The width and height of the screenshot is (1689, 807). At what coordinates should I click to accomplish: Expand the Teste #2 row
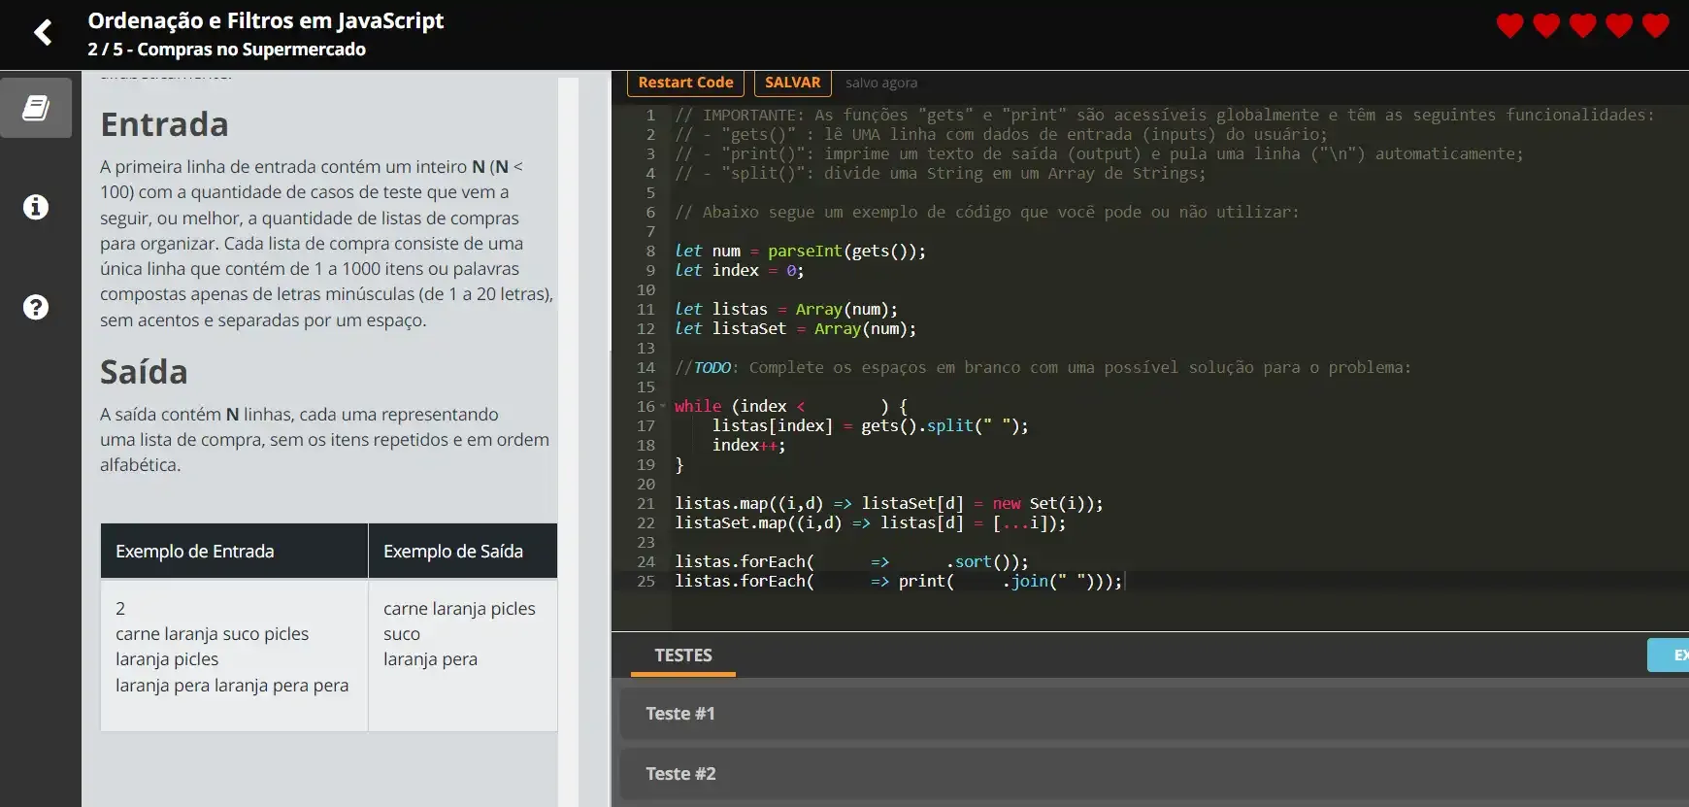(x=1154, y=774)
